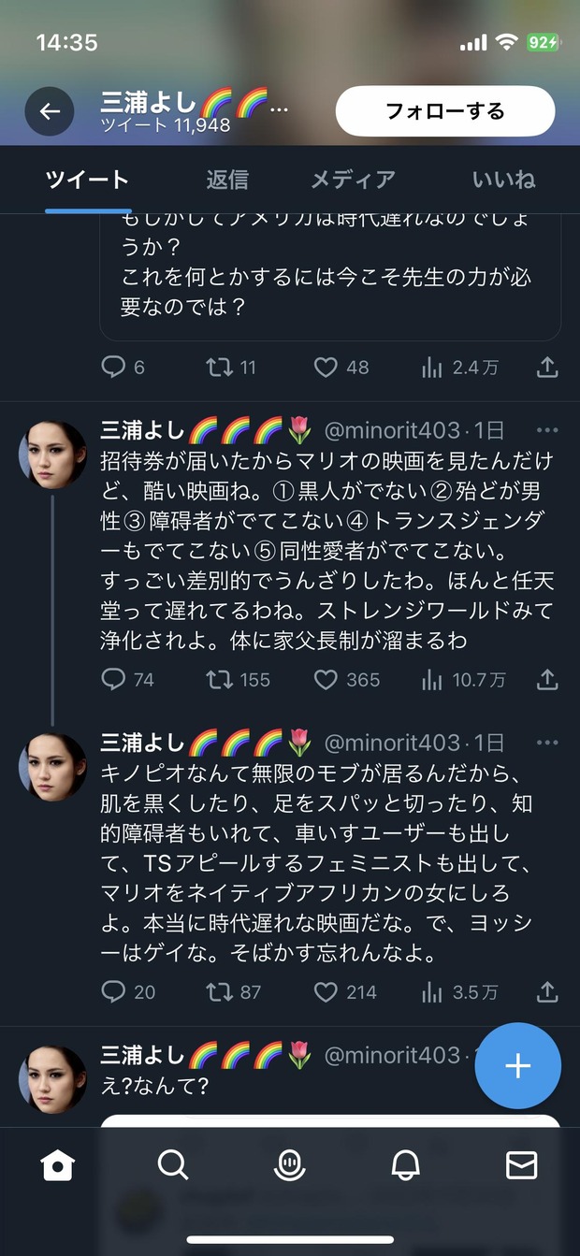This screenshot has width=580, height=1256.
Task: Open the Notifications bell
Action: pyautogui.click(x=405, y=1164)
